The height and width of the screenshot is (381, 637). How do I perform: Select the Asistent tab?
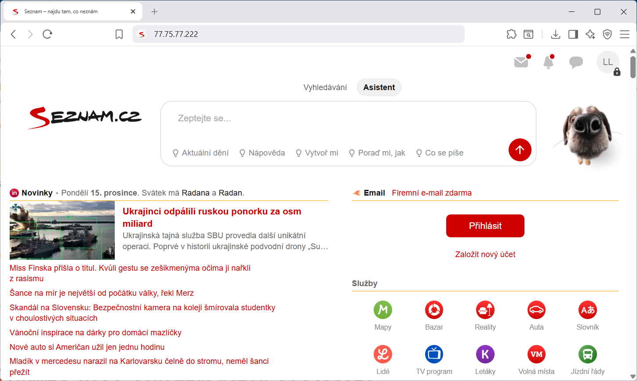tap(379, 87)
